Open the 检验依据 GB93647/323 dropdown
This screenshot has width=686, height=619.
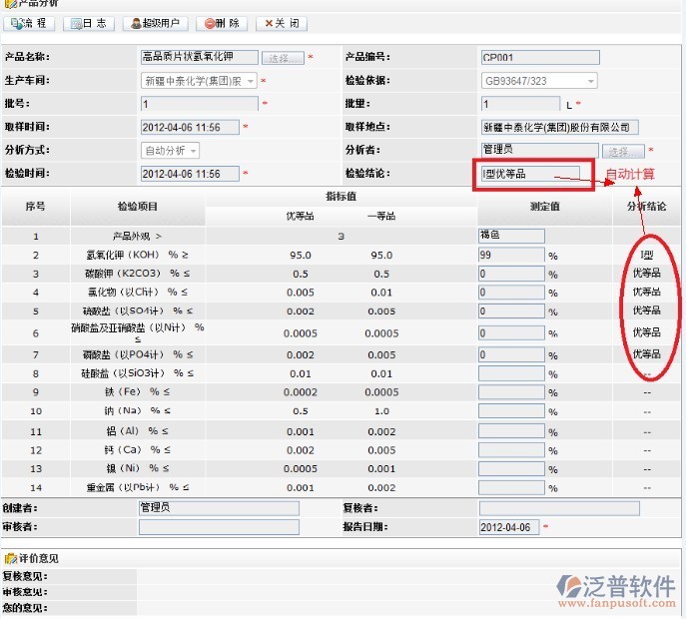[591, 81]
